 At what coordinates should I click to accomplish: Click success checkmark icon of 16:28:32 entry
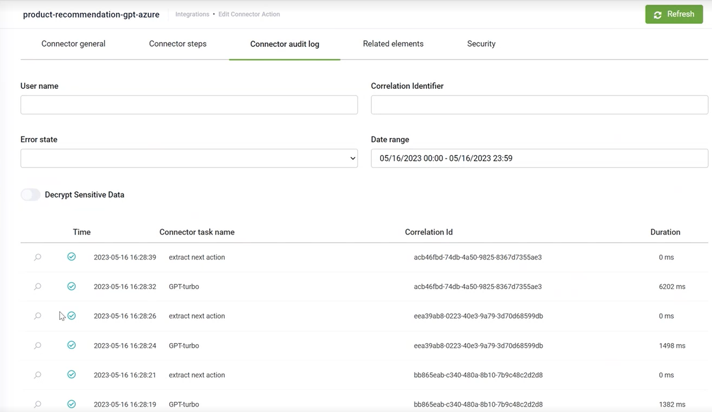[71, 287]
